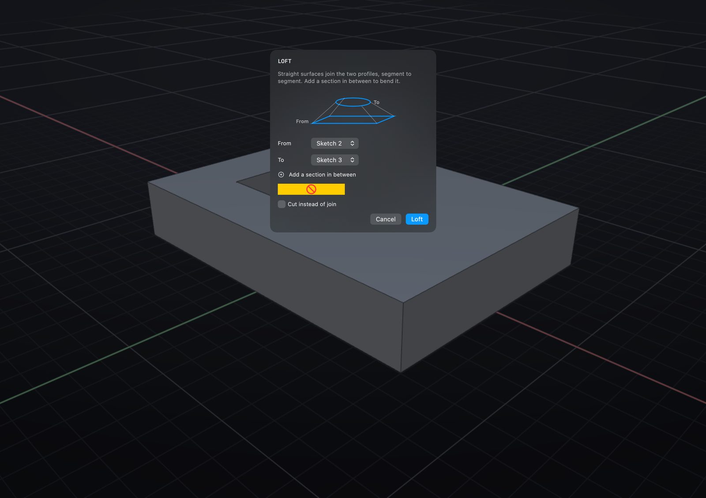This screenshot has height=498, width=706.
Task: Click Add a section in between
Action: [322, 175]
